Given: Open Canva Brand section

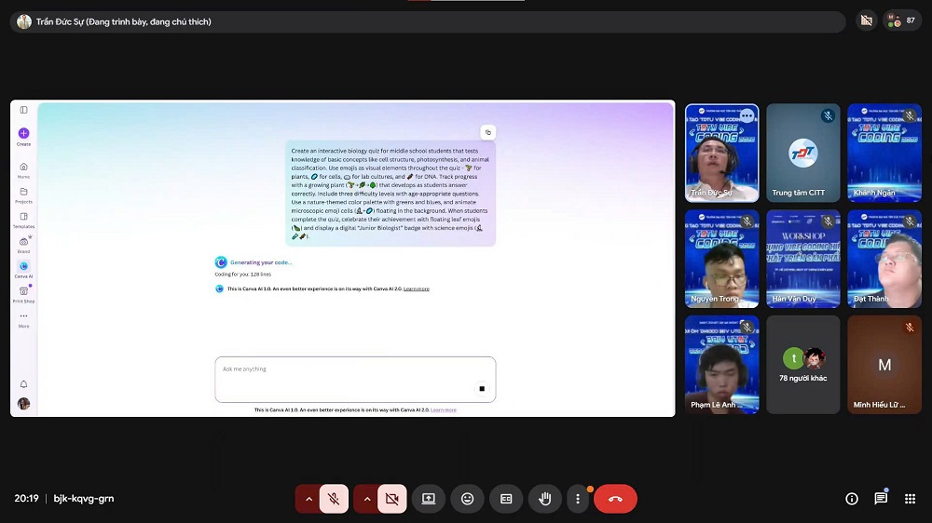Looking at the screenshot, I should pyautogui.click(x=24, y=245).
